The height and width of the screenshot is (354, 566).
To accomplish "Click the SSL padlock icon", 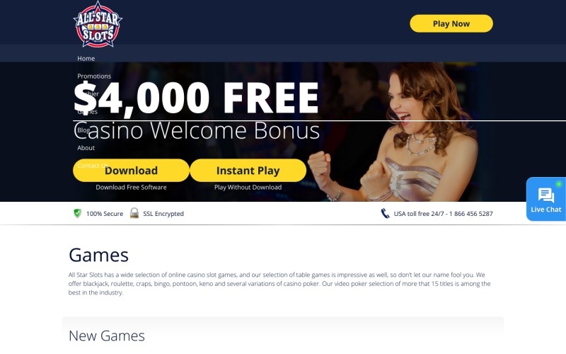I will [134, 213].
